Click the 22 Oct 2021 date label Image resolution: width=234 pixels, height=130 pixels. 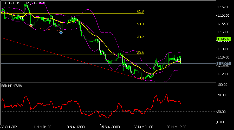[x=9, y=127]
